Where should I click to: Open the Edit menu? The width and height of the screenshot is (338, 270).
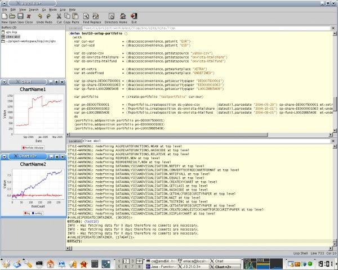pyautogui.click(x=13, y=10)
